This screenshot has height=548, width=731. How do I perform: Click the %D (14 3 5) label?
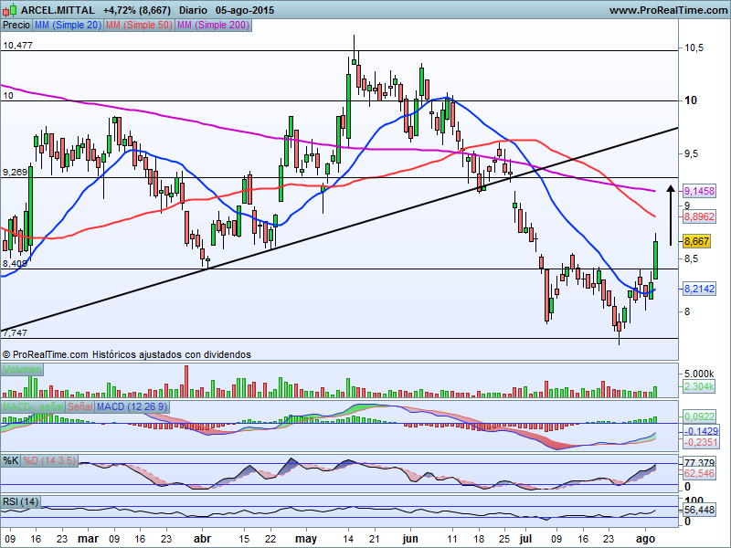tap(49, 460)
